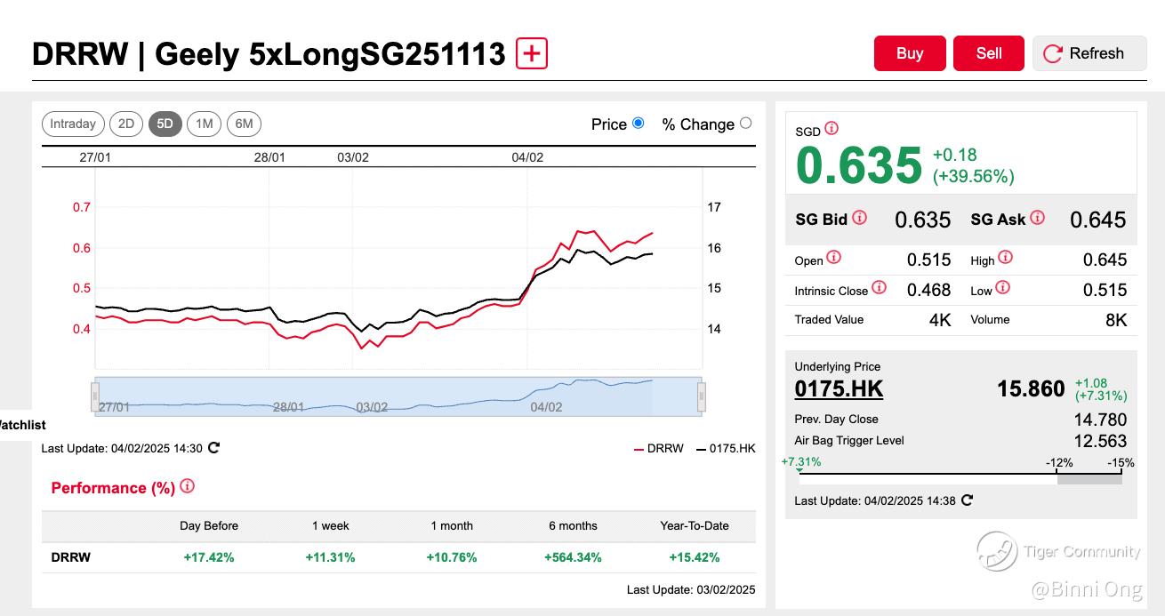This screenshot has height=616, width=1165.
Task: Click the info icon beside High
Action: [x=1005, y=258]
